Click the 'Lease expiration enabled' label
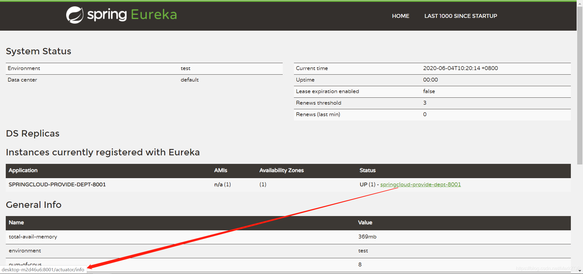The height and width of the screenshot is (274, 583). click(327, 91)
